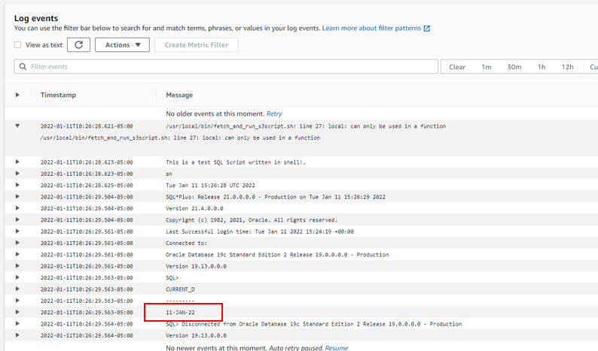Click timestamp 2022-01-11T10:26:28.621-05:00
Screen dimensions: 598x351
[87, 126]
